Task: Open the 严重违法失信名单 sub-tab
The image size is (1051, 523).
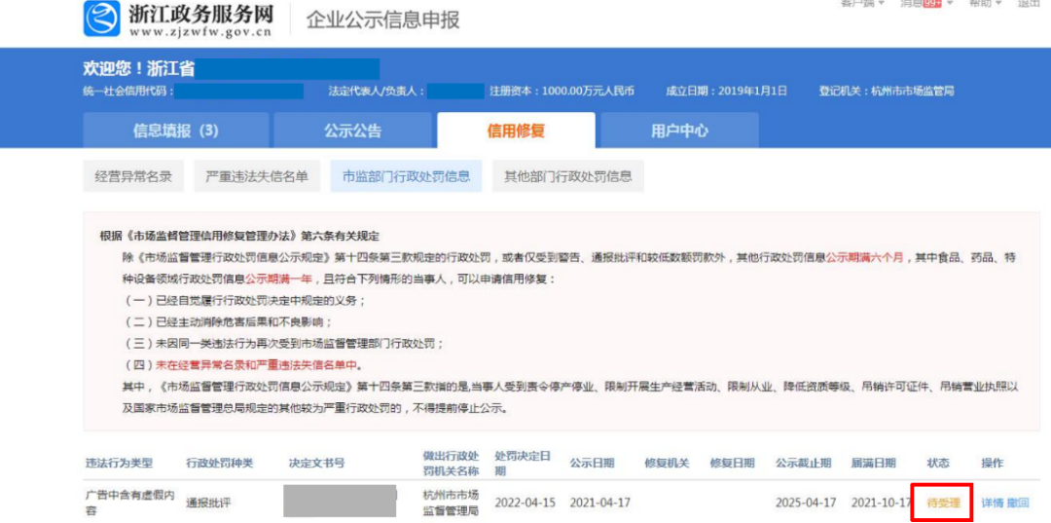Action: click(257, 176)
